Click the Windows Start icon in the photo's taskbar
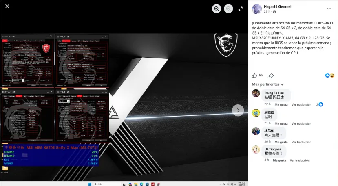 (90, 184)
